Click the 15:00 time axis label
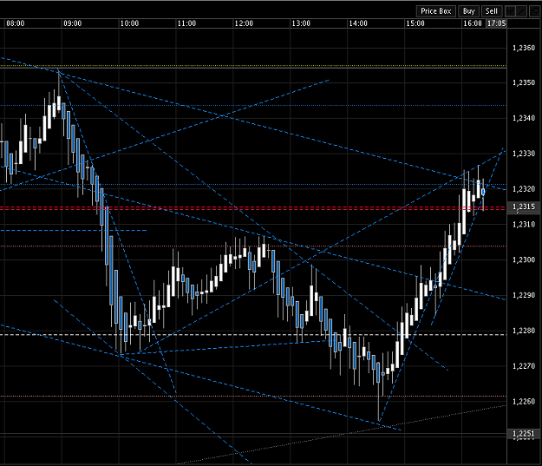 pyautogui.click(x=415, y=23)
